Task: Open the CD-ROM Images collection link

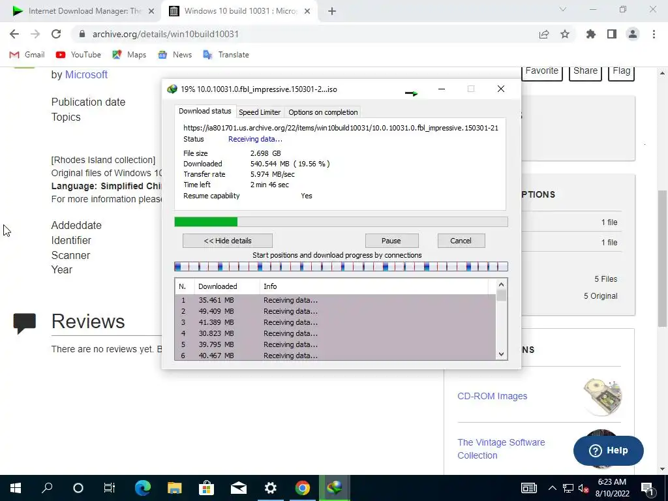Action: click(x=492, y=396)
